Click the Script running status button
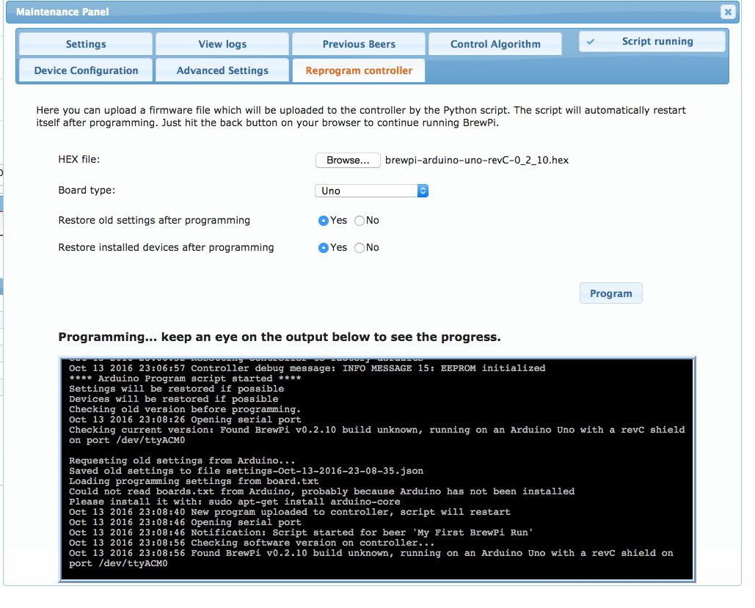 [x=652, y=41]
